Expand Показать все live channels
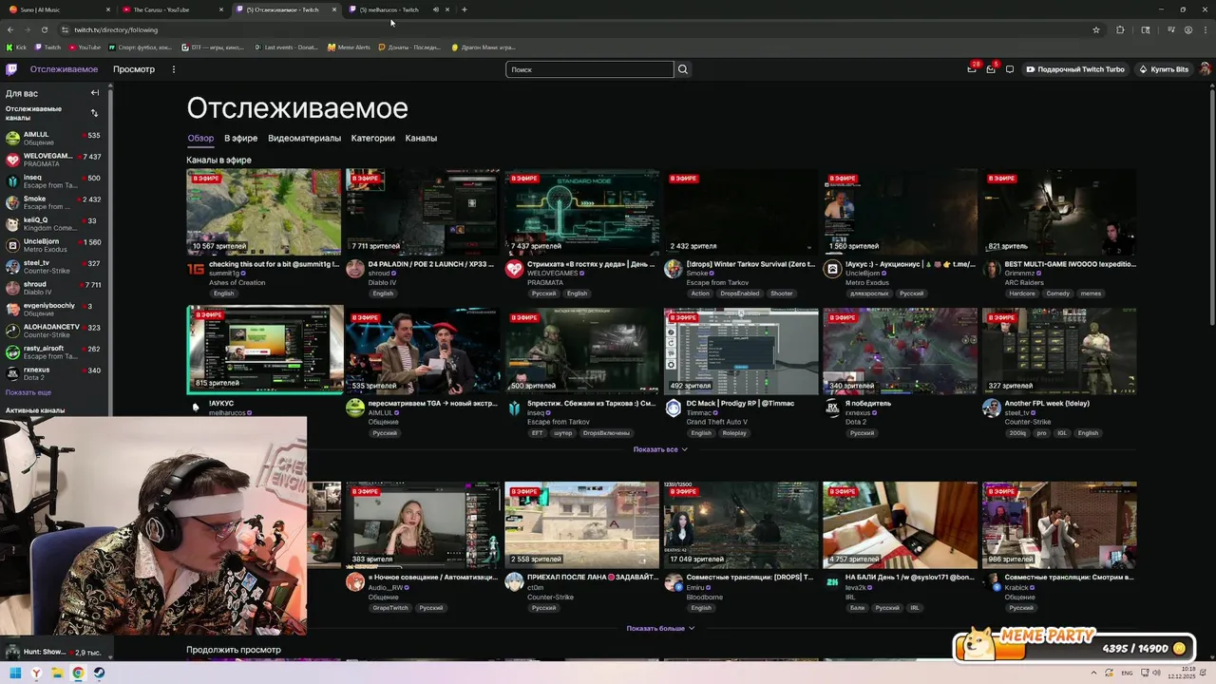Image resolution: width=1216 pixels, height=684 pixels. click(660, 449)
